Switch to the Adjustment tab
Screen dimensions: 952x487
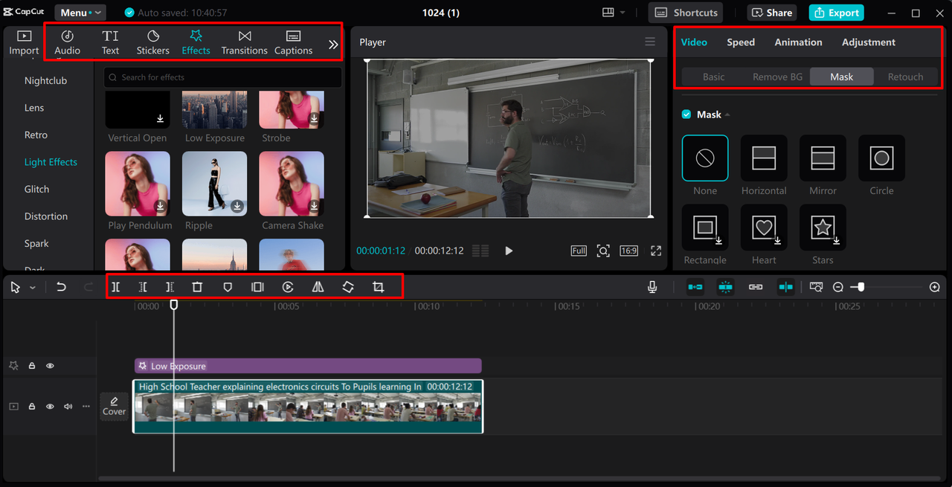click(869, 42)
